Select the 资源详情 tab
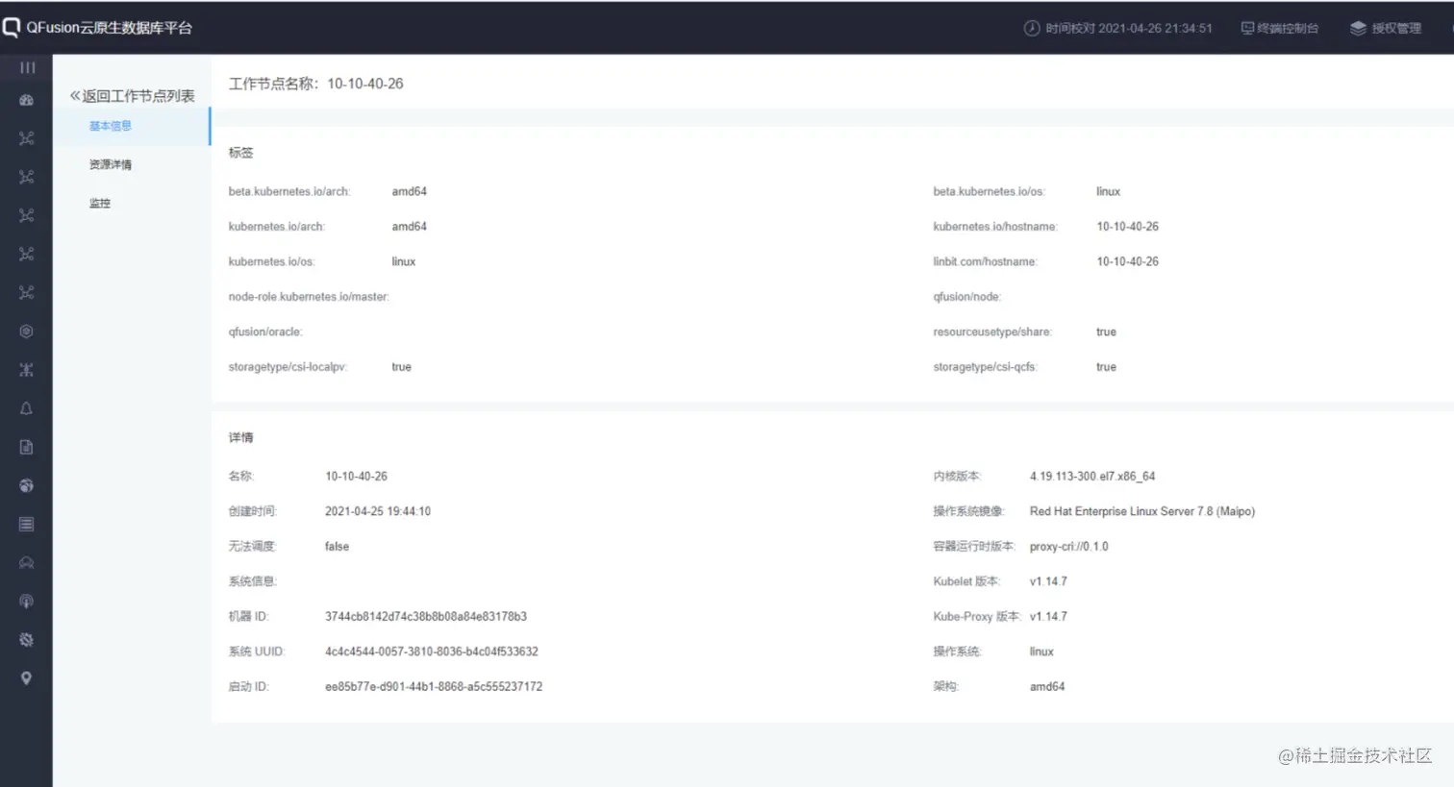This screenshot has width=1454, height=787. 111,164
